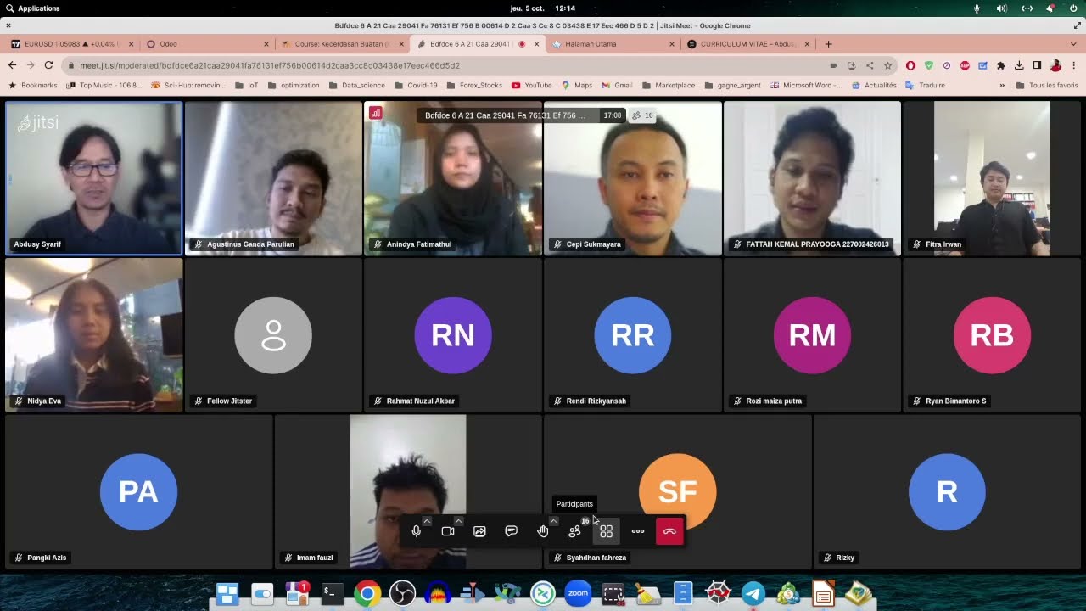This screenshot has height=611, width=1086.
Task: Select Cepi Sukmayara video tile
Action: click(633, 178)
